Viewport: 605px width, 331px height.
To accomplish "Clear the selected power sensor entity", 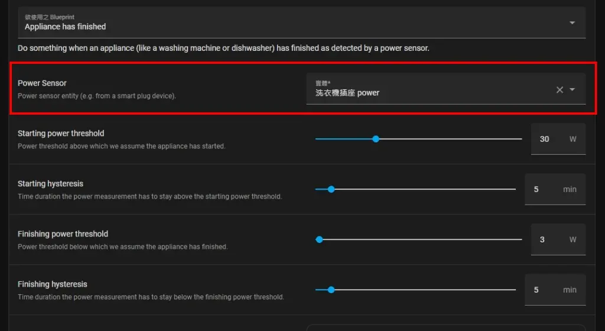I will (x=560, y=90).
